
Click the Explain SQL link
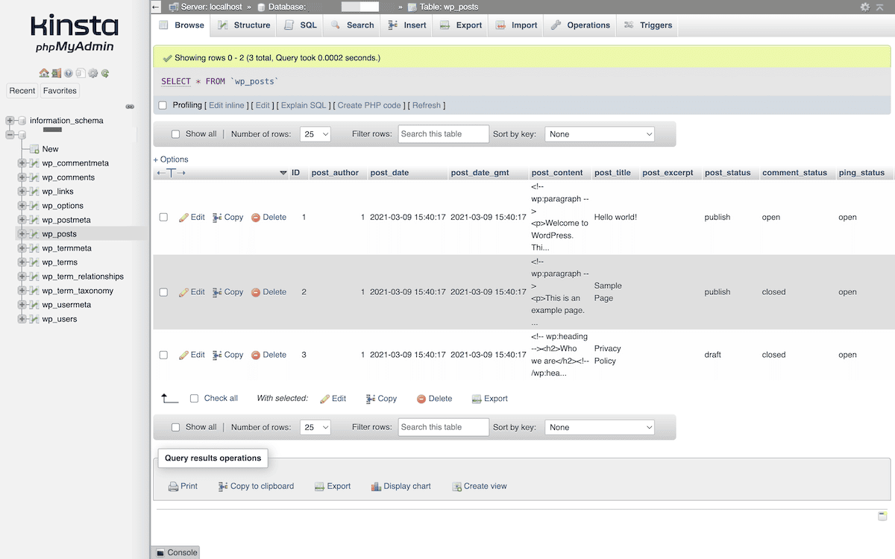pos(304,106)
